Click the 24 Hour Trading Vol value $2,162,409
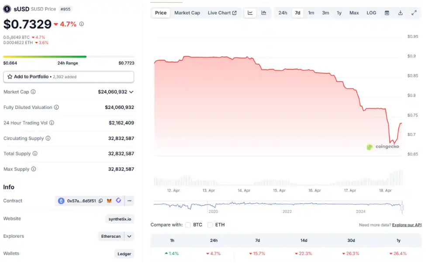432x264 pixels. coord(121,123)
